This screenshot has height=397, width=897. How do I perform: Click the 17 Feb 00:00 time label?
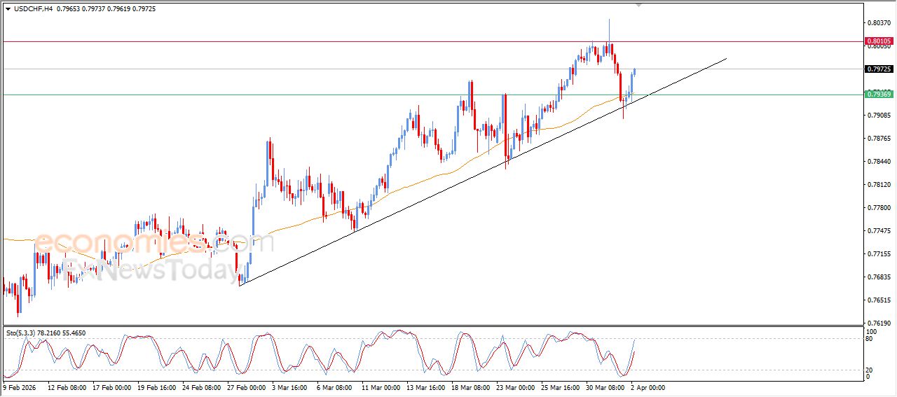click(112, 387)
